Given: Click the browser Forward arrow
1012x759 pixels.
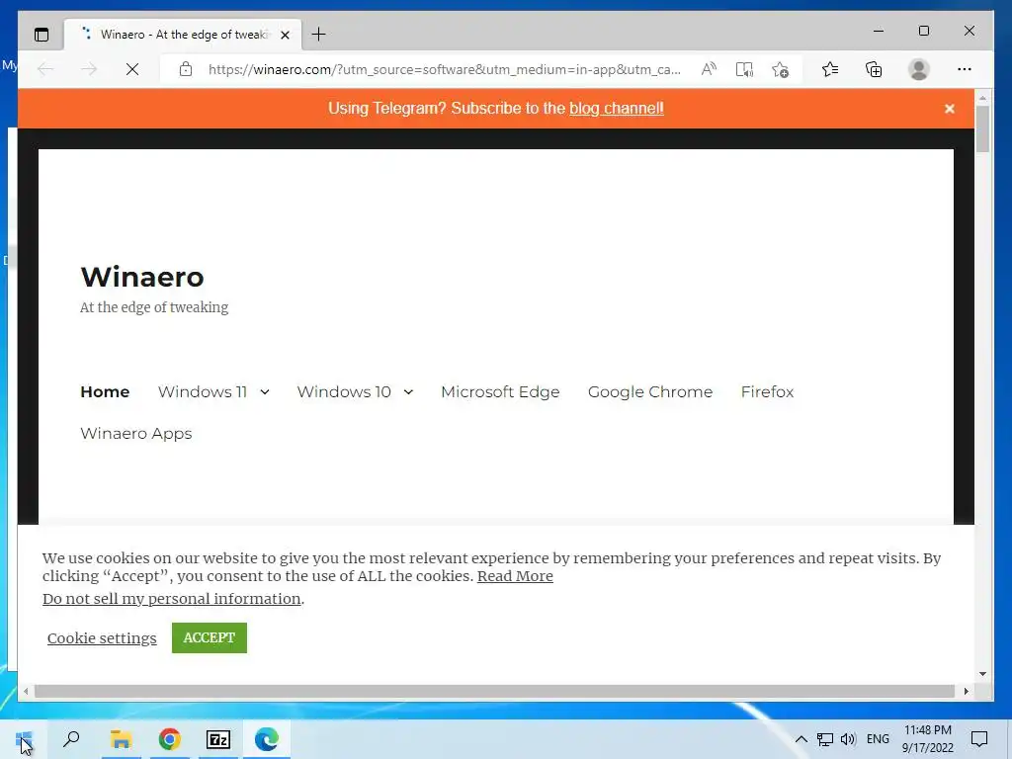Looking at the screenshot, I should tap(89, 69).
